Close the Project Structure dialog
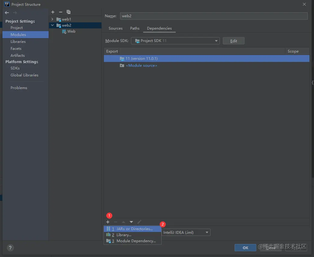 coord(304,4)
